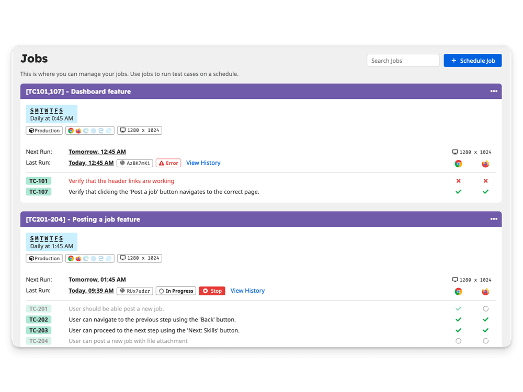Open last run Today, 09:39 AM
This screenshot has width=523, height=392.
tap(91, 291)
